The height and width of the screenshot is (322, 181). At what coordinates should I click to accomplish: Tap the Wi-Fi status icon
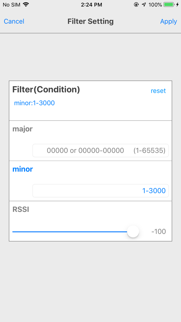coord(26,4)
